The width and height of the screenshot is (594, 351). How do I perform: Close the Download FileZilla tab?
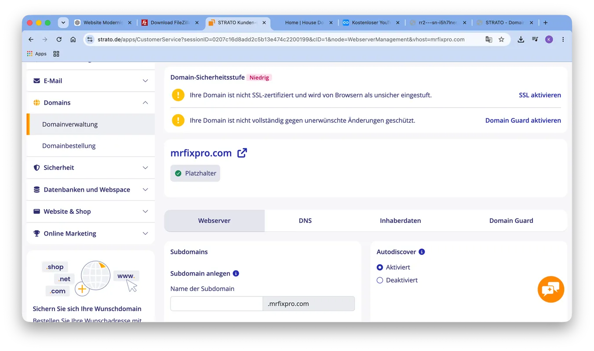pos(197,22)
